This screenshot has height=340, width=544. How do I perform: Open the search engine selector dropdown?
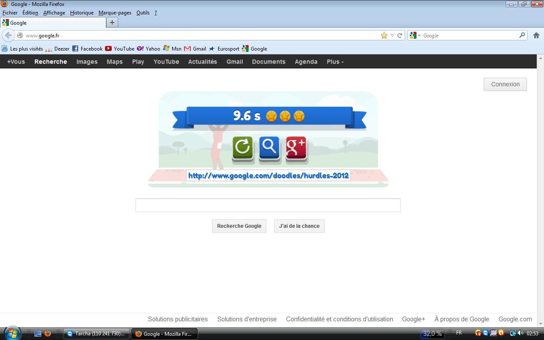415,36
